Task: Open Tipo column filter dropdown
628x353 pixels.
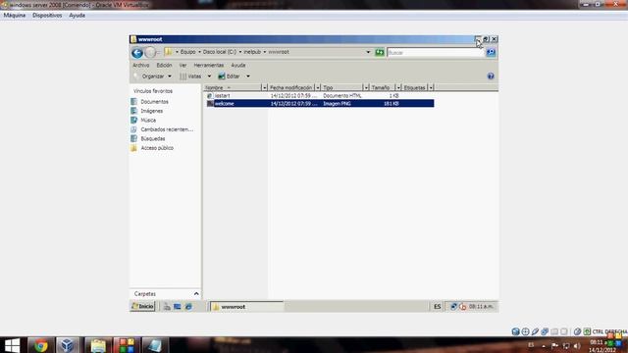Action: tap(366, 87)
